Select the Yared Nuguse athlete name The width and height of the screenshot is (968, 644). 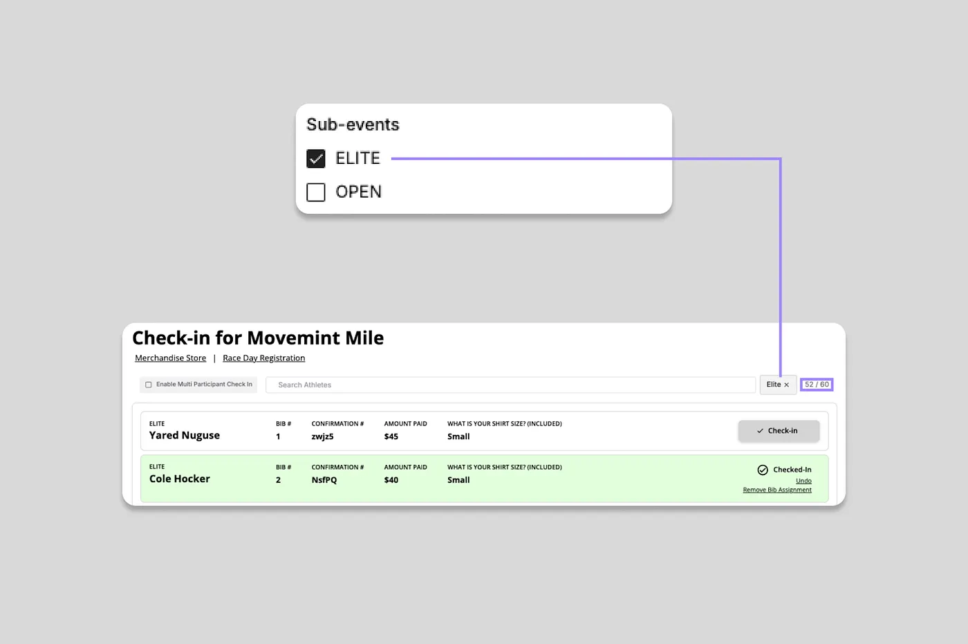185,435
